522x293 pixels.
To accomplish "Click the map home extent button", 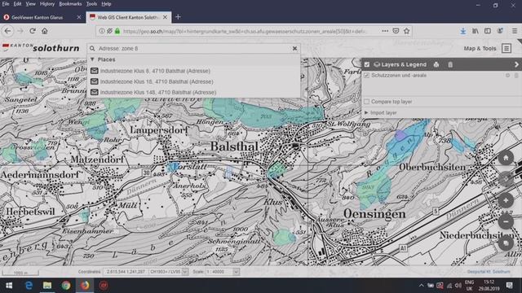I will pos(506,158).
